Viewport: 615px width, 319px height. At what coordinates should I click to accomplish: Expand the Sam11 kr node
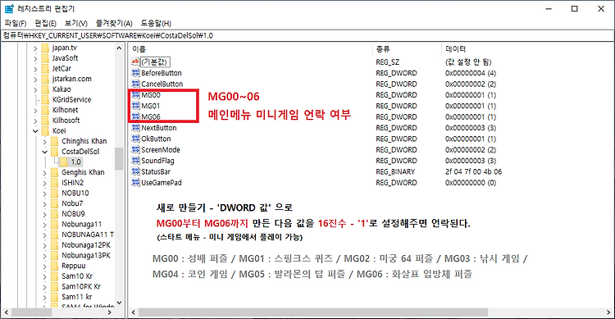[44, 297]
